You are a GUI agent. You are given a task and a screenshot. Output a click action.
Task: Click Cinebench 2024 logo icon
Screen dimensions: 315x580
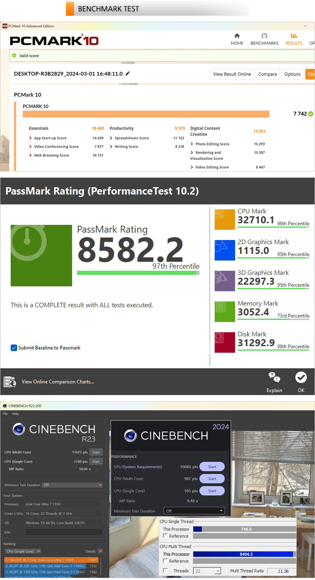click(130, 436)
